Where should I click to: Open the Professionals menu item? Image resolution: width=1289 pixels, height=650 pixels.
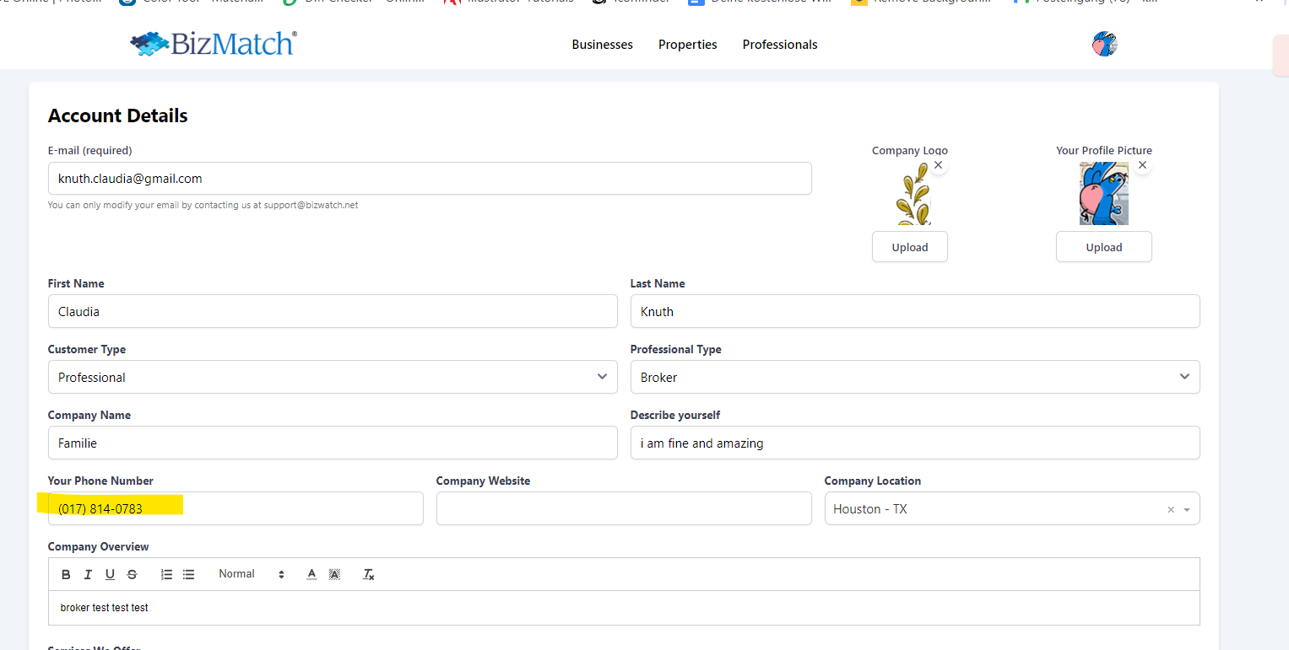pyautogui.click(x=779, y=45)
